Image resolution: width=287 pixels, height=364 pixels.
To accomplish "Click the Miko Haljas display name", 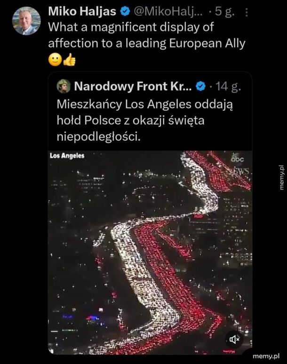I will click(82, 12).
